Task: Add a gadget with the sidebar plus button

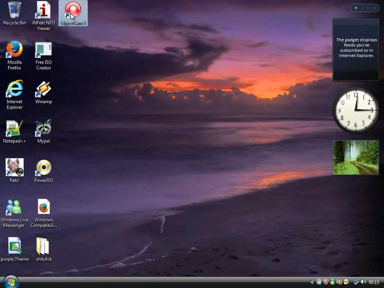Action: pyautogui.click(x=356, y=8)
